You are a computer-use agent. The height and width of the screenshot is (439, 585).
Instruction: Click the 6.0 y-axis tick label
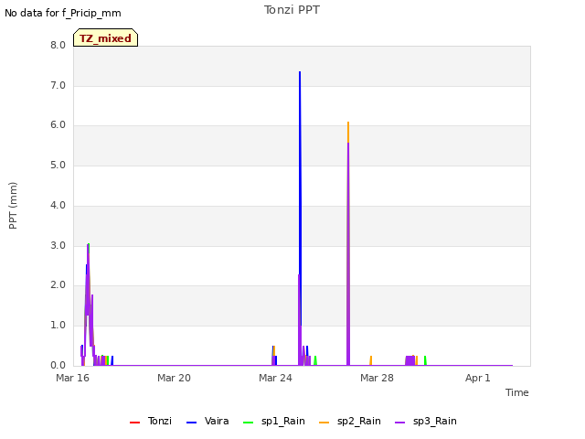point(58,125)
